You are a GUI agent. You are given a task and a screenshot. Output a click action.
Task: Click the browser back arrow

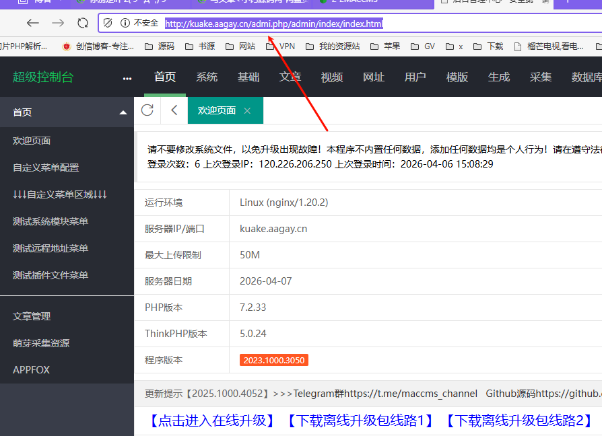coord(32,23)
